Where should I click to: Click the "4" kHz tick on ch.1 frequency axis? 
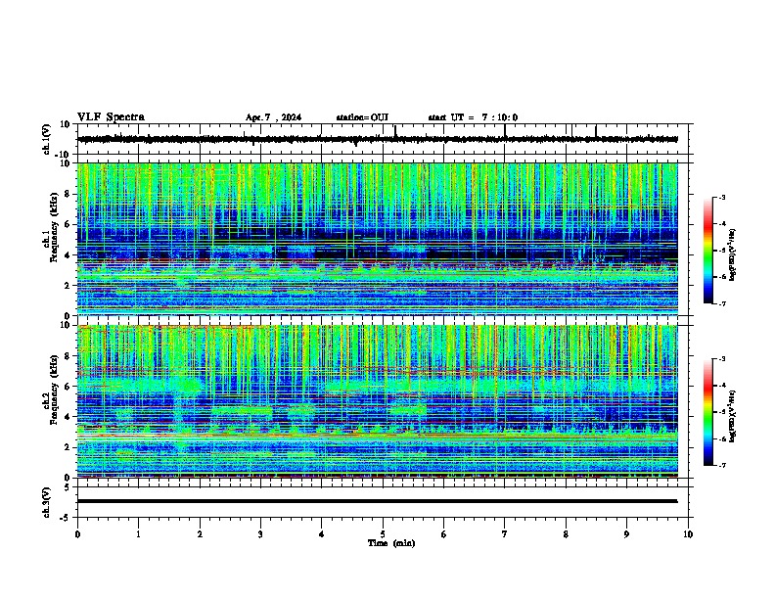(x=68, y=255)
